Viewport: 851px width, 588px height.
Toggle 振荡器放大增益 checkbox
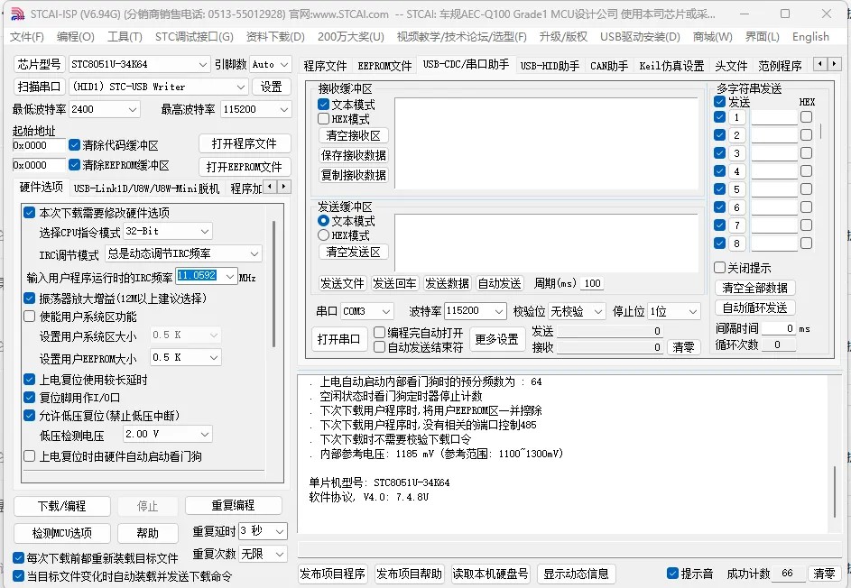(29, 299)
